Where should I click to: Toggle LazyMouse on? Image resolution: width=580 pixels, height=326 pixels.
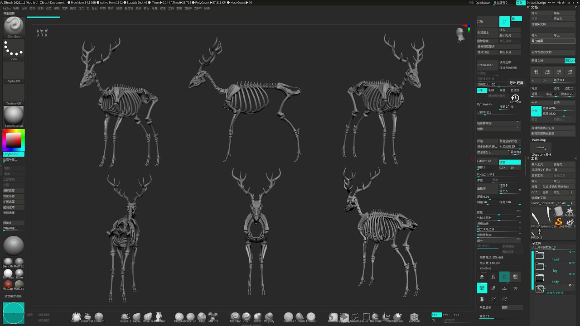(14, 154)
